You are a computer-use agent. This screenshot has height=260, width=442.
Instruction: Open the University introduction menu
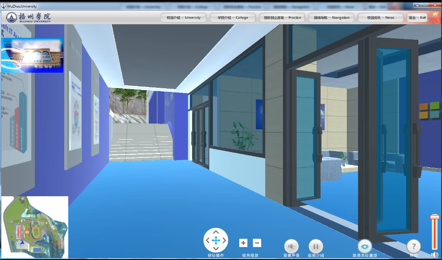point(183,17)
